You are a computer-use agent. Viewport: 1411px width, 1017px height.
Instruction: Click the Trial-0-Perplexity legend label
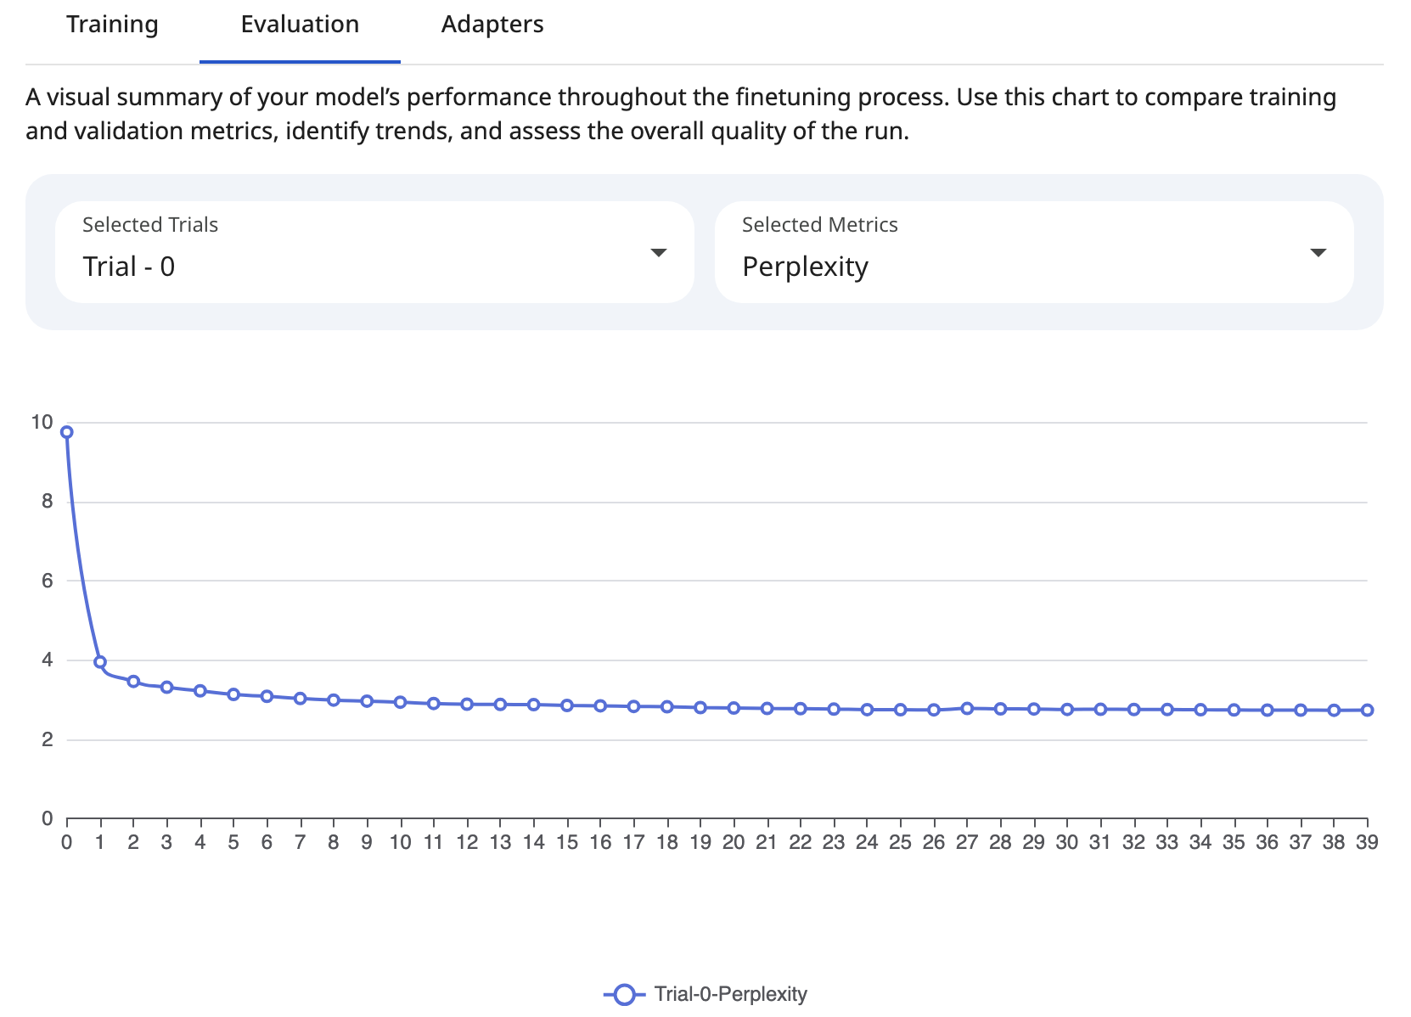tap(730, 994)
